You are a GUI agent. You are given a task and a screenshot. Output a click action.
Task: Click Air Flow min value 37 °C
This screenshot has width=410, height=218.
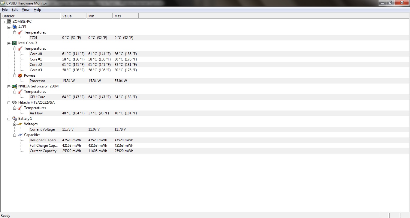[98, 113]
